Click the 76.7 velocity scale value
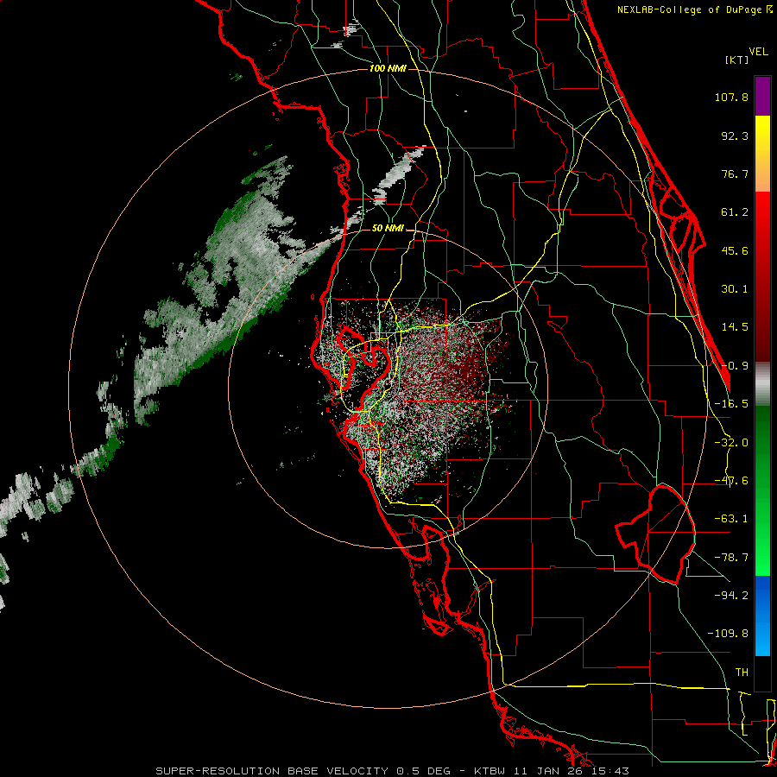 735,174
